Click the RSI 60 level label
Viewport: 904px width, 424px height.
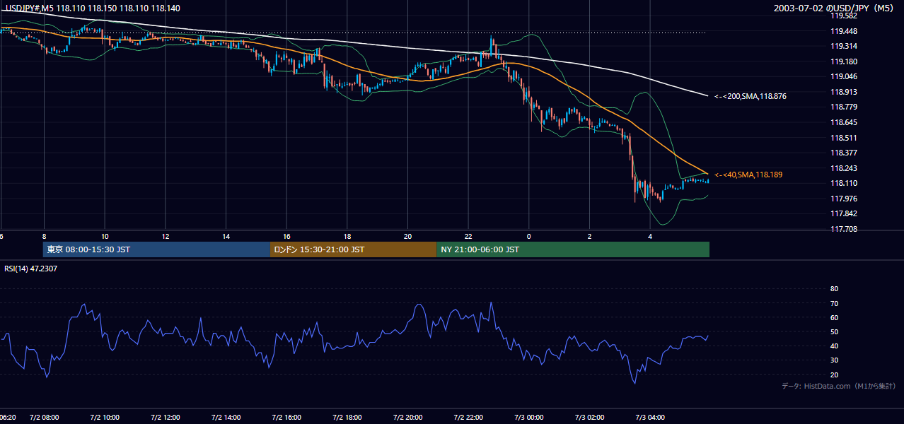(x=834, y=317)
